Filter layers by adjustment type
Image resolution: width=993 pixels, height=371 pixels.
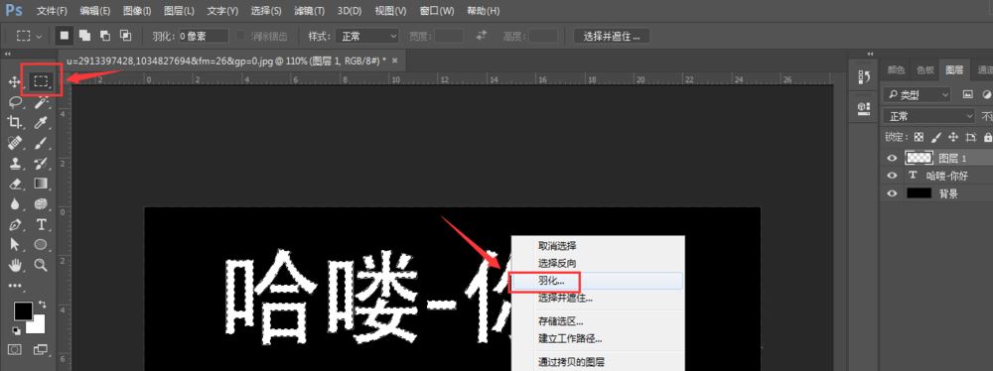pyautogui.click(x=986, y=94)
